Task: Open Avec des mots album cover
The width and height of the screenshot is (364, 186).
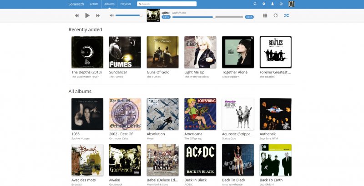Action: (87, 160)
